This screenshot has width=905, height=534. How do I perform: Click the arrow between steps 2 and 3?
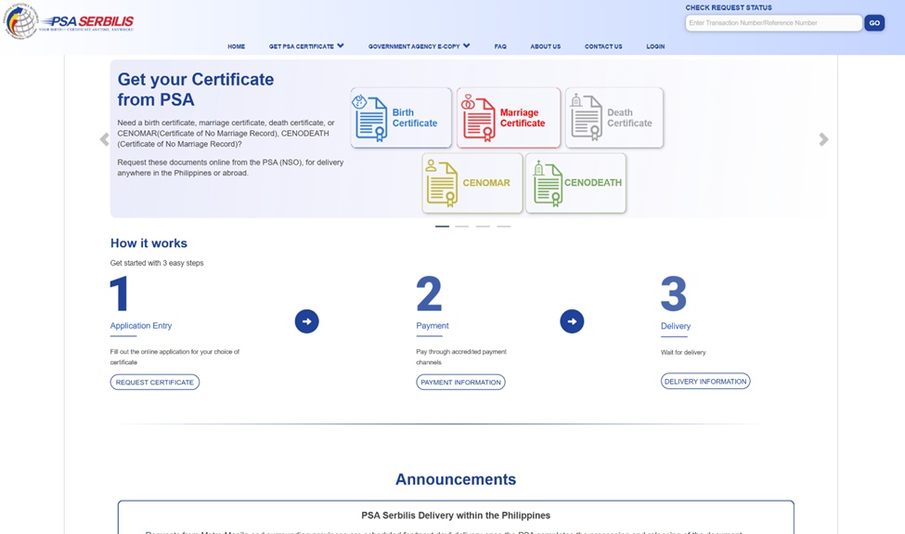(572, 321)
